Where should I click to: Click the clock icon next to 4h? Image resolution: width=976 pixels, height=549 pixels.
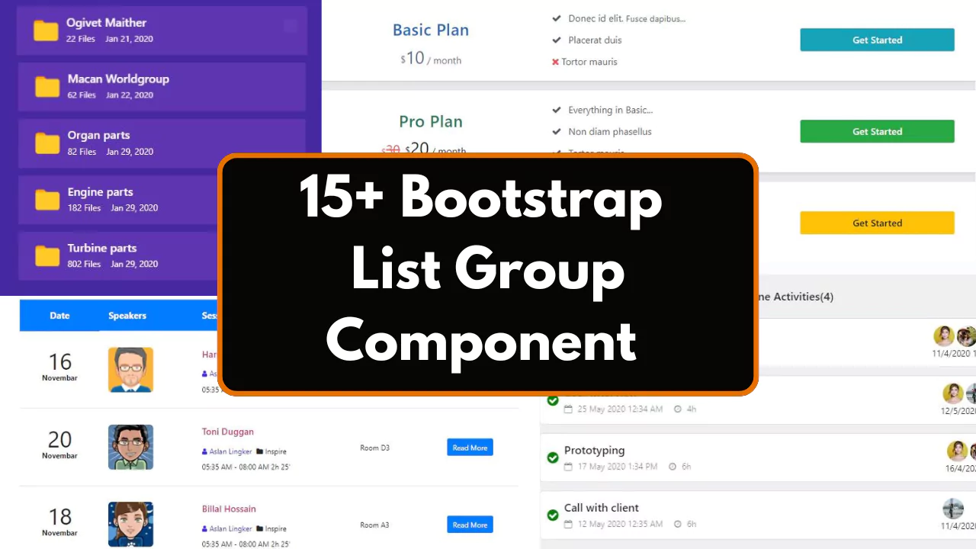pyautogui.click(x=678, y=409)
